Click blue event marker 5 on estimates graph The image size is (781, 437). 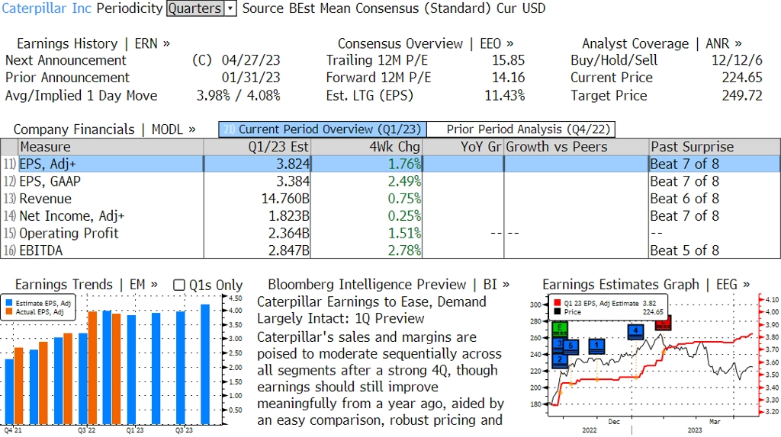(570, 346)
